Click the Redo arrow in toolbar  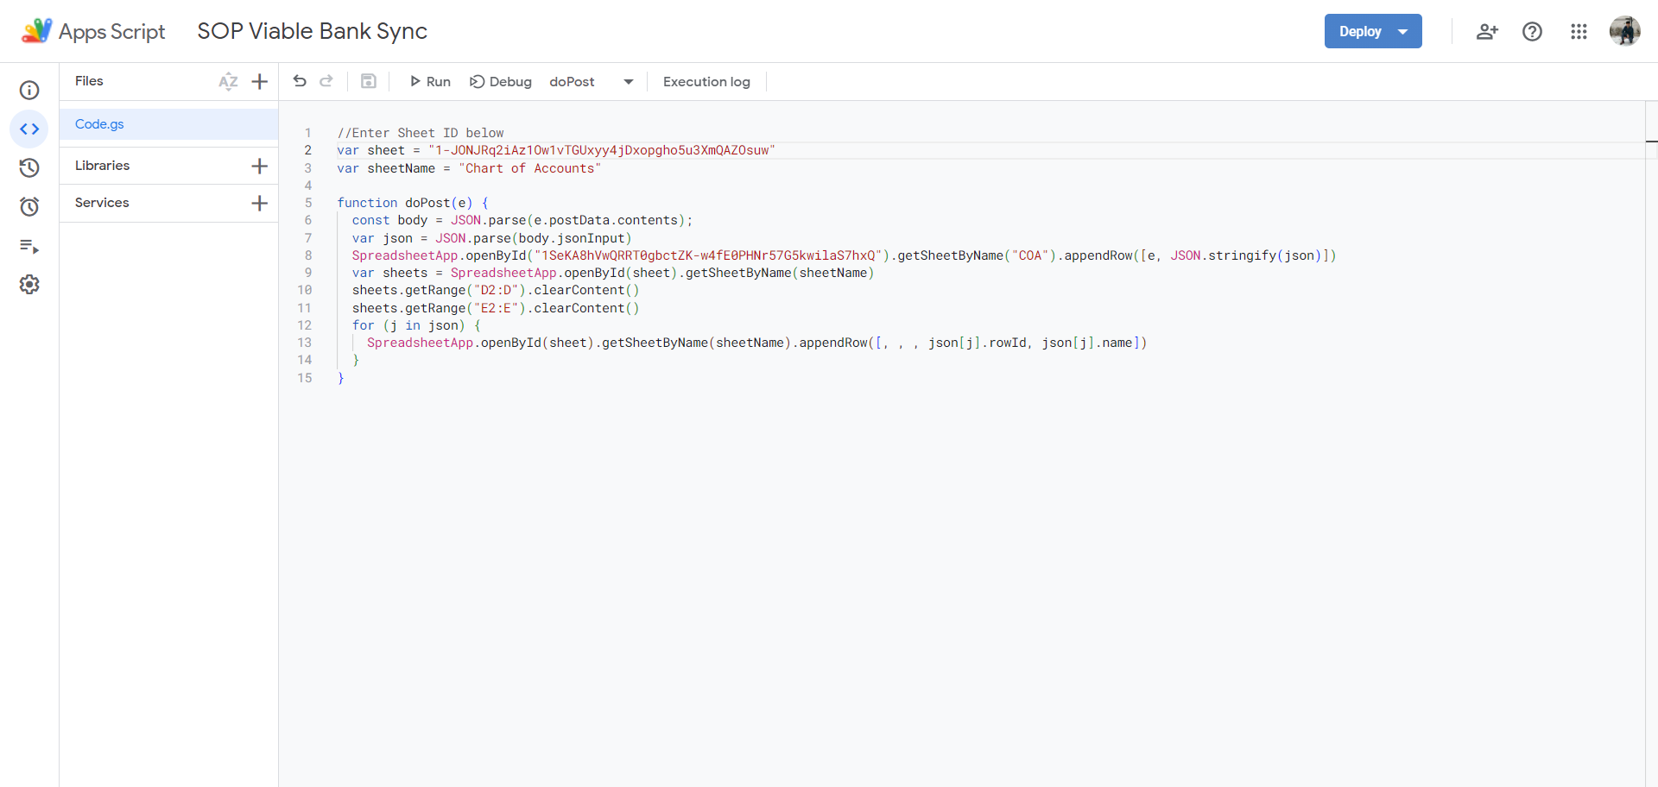coord(326,81)
